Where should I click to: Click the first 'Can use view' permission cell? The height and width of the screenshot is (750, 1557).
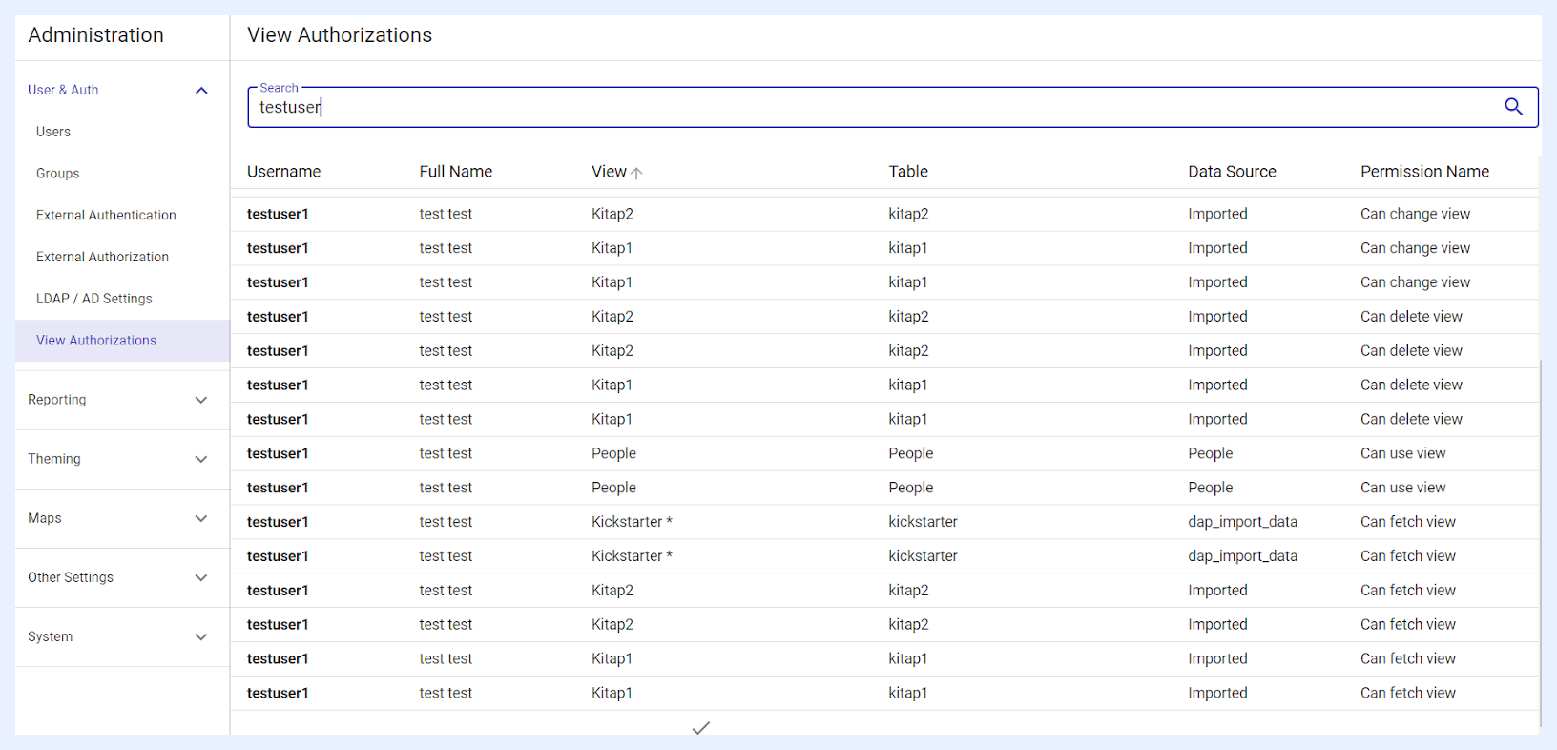pyautogui.click(x=1402, y=453)
